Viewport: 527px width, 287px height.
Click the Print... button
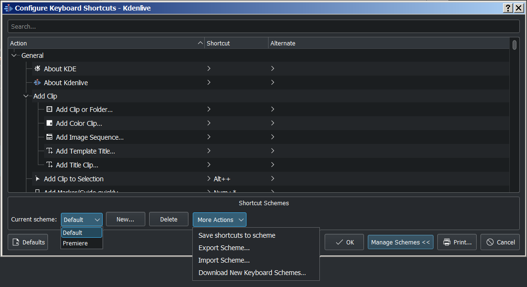[457, 242]
